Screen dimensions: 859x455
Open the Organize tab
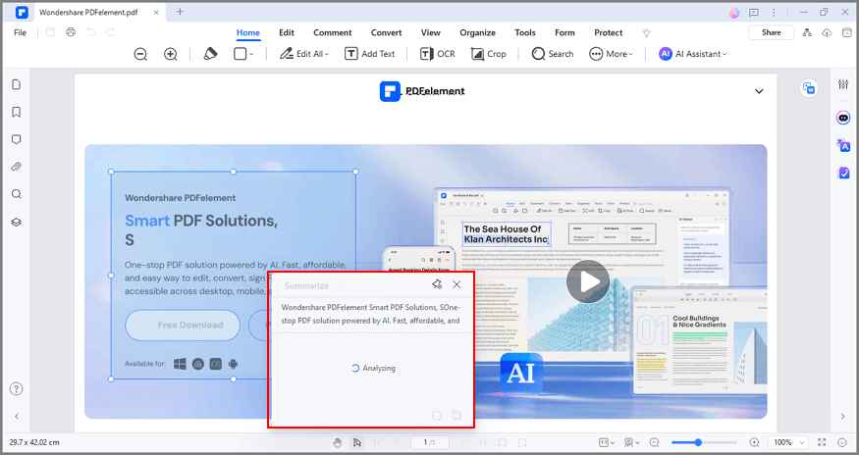pos(478,32)
